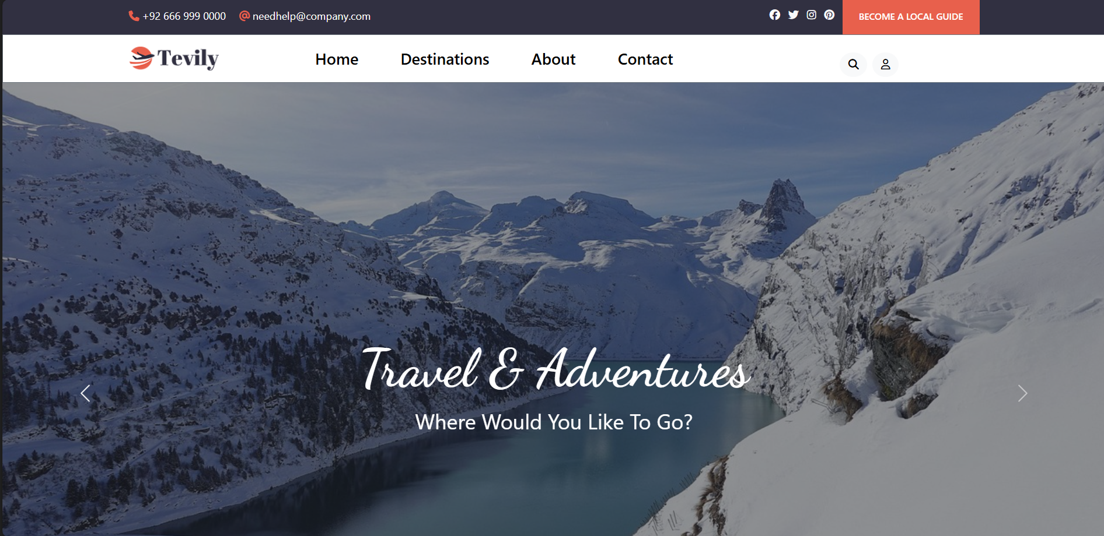The image size is (1104, 536).
Task: Open the Pinterest social icon
Action: [x=829, y=15]
